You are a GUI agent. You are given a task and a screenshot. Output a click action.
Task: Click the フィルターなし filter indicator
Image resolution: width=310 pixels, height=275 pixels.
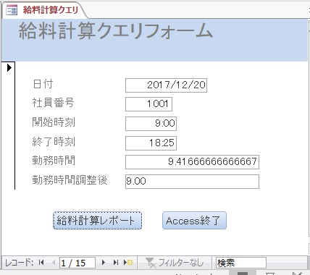tap(175, 263)
